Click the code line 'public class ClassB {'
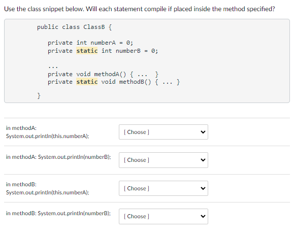This screenshot has width=293, height=237. click(x=74, y=27)
